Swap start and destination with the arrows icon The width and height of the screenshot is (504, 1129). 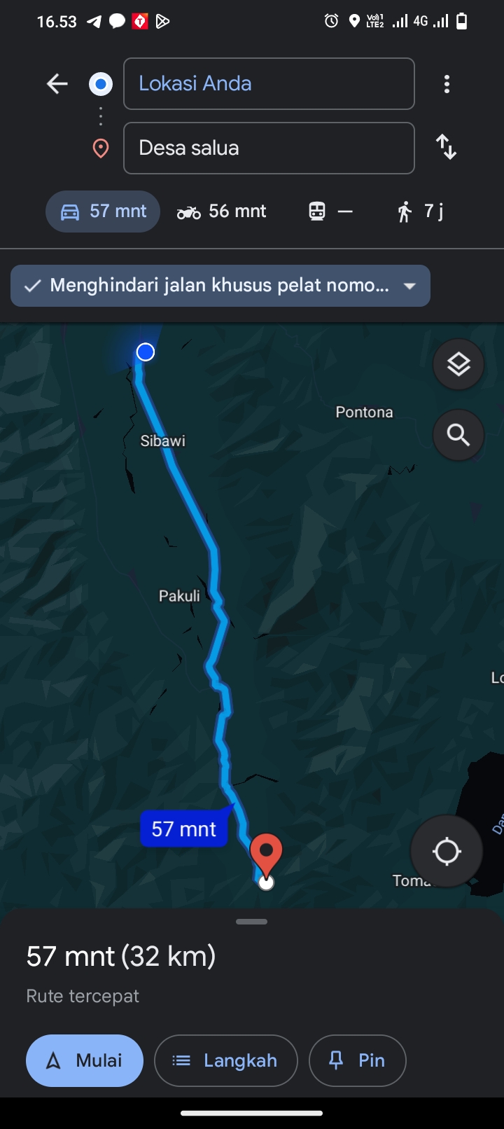click(x=446, y=147)
